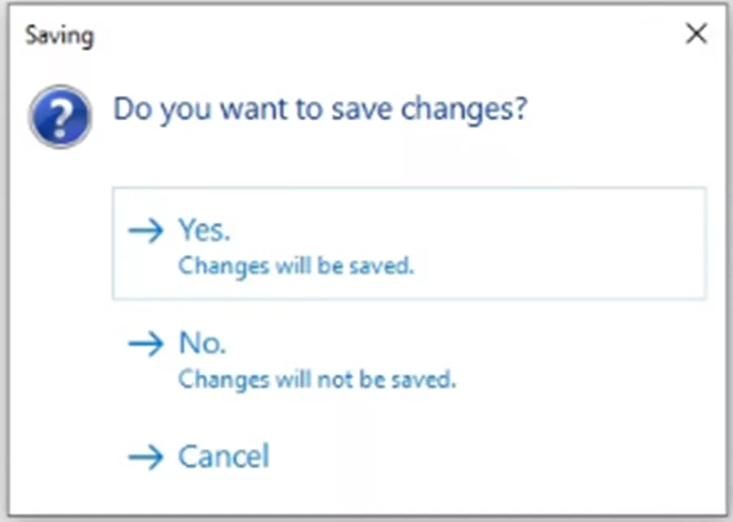Image resolution: width=733 pixels, height=522 pixels.
Task: Click the arrow icon beside Cancel
Action: [x=146, y=457]
